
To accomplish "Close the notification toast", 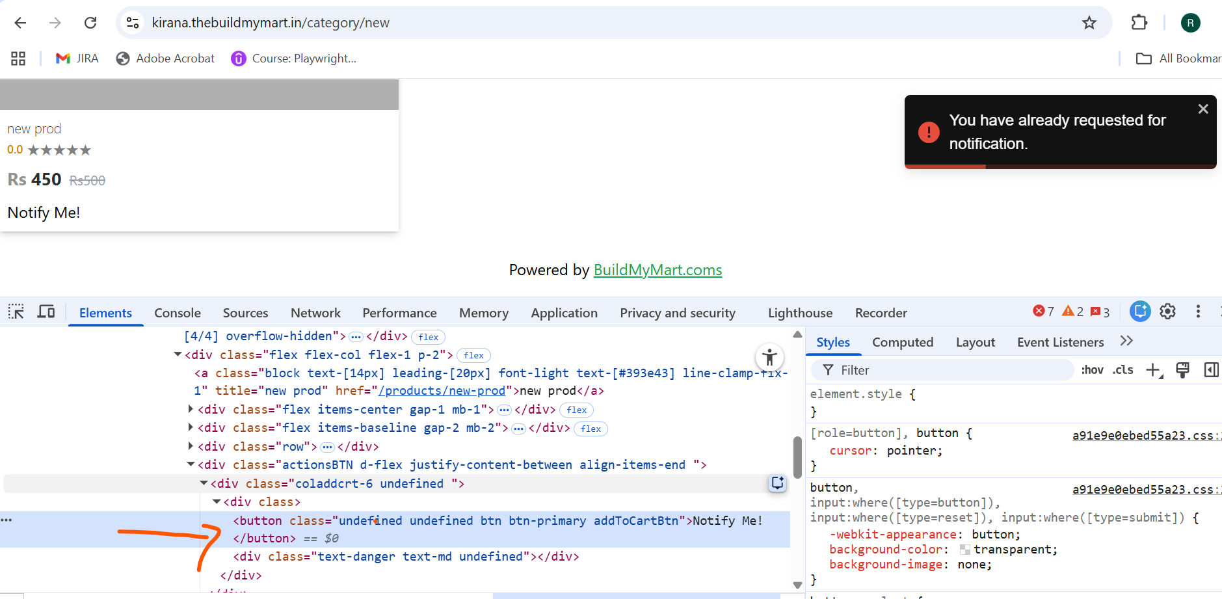I will click(1203, 109).
